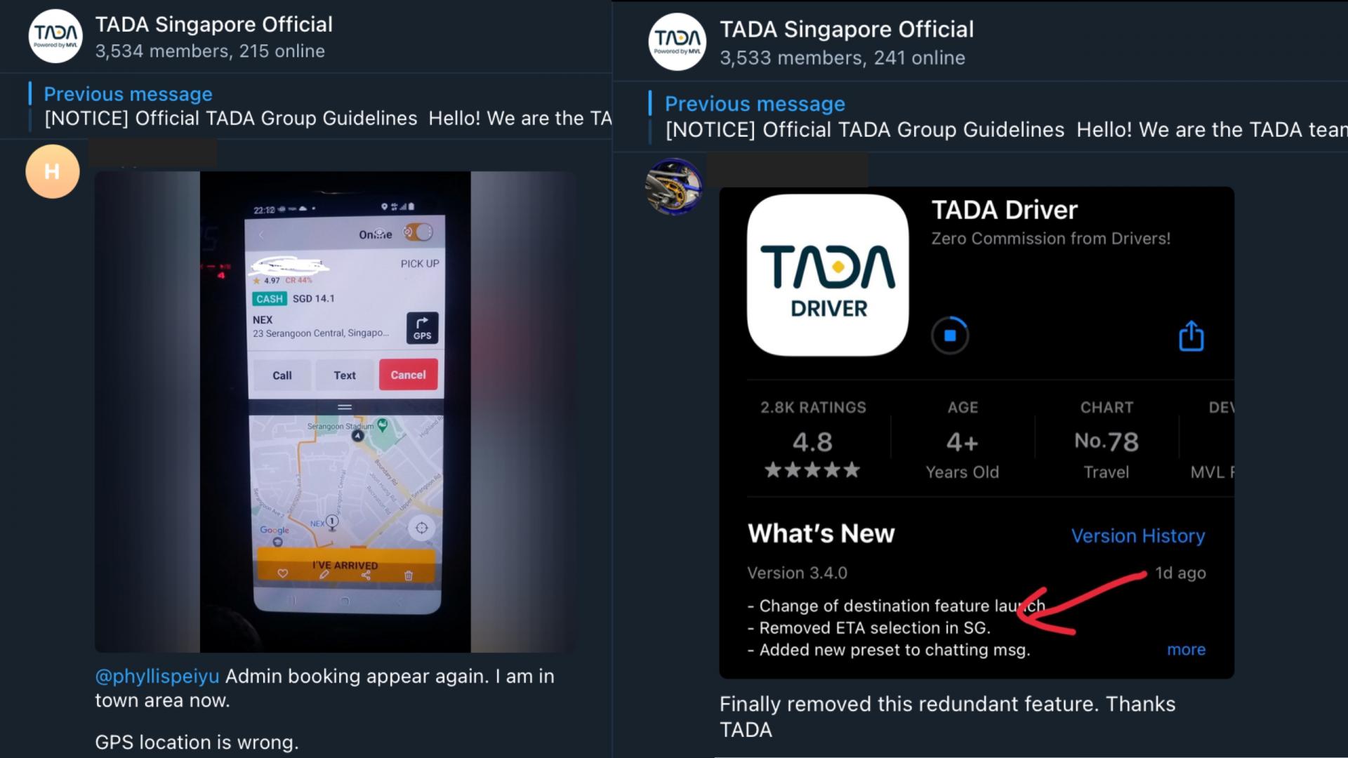This screenshot has height=758, width=1348.
Task: Tap the I'VE ARRIVED button
Action: point(345,564)
